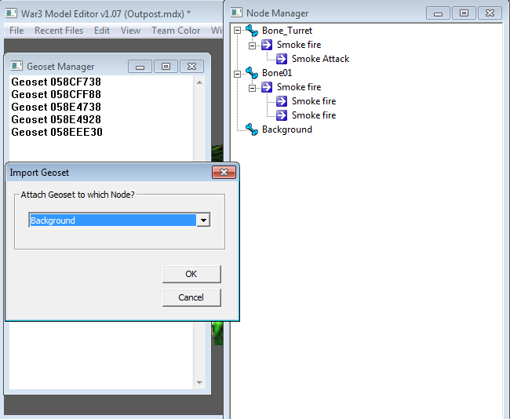This screenshot has width=510, height=419.
Task: Click the War3 Model Editor title bar icon
Action: (11, 13)
